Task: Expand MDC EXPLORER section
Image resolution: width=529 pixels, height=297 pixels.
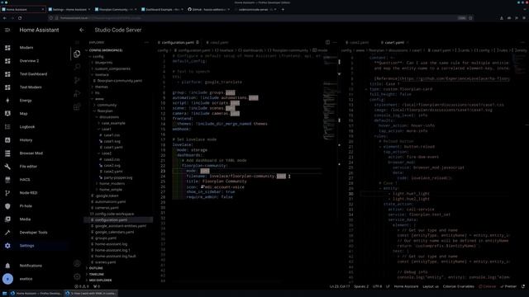Action: pyautogui.click(x=100, y=280)
